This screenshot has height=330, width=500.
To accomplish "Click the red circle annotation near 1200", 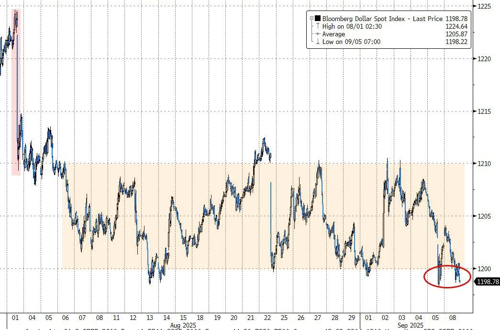I will (x=447, y=276).
